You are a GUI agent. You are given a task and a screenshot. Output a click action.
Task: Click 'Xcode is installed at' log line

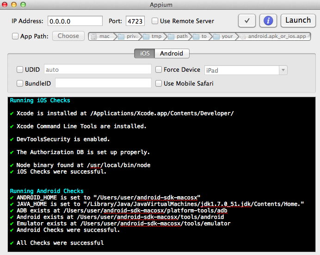[x=122, y=113]
